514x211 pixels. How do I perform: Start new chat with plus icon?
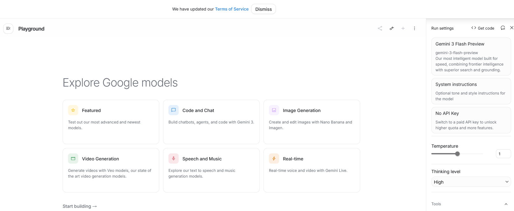click(403, 28)
